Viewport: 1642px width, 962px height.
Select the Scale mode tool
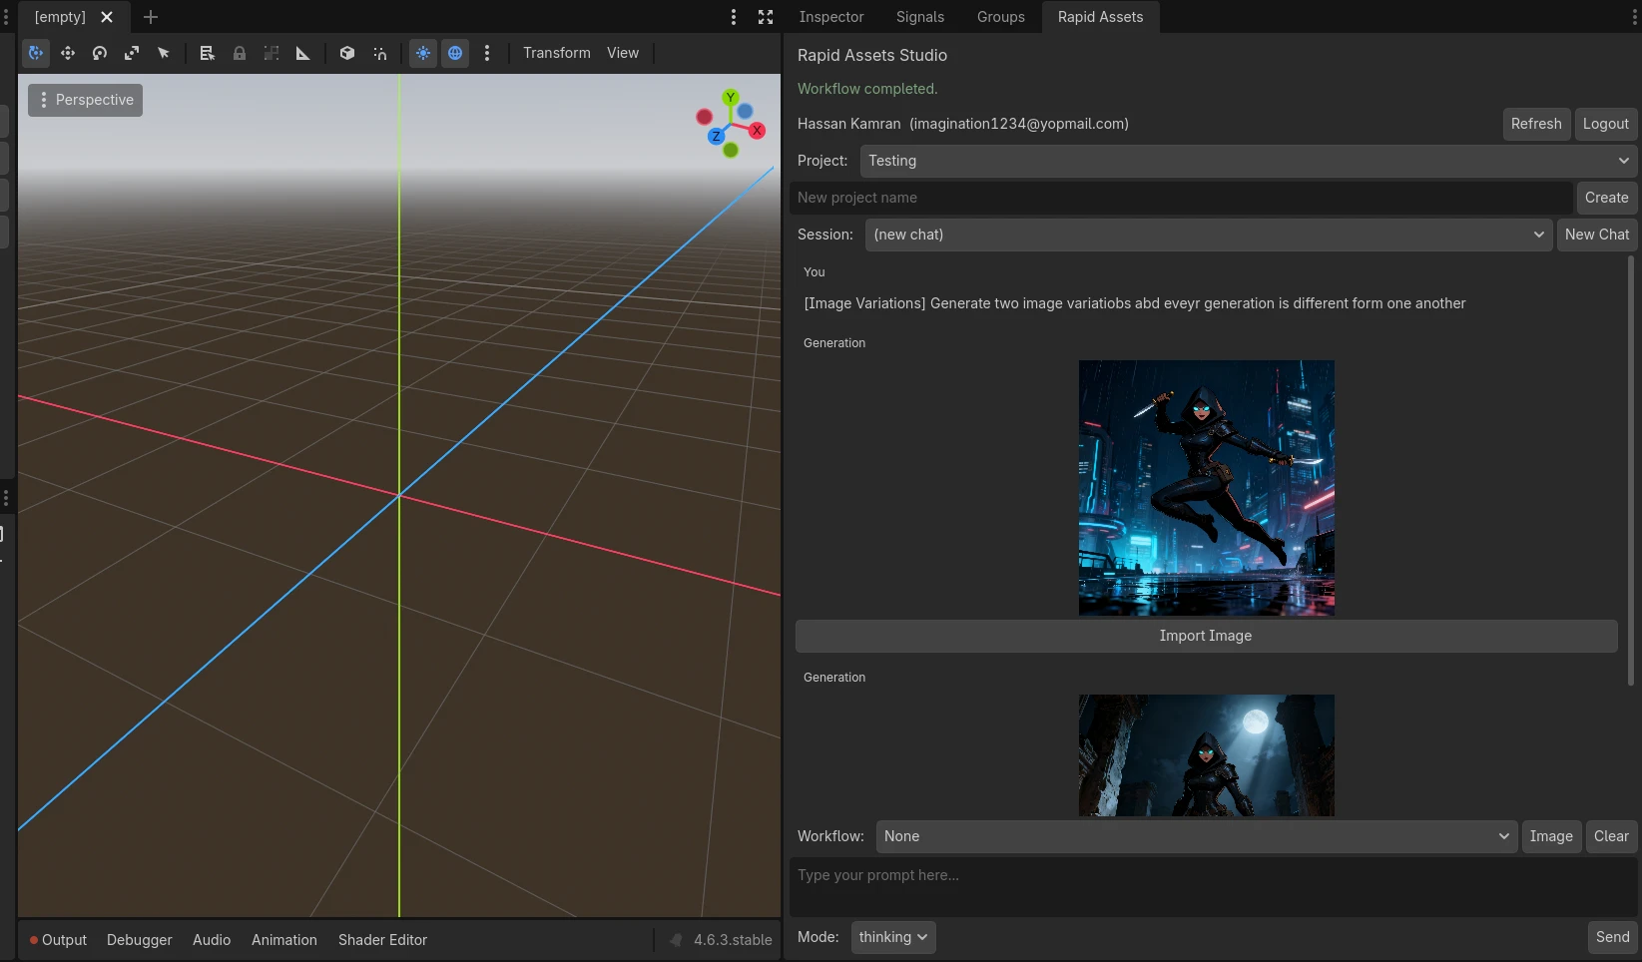(132, 53)
